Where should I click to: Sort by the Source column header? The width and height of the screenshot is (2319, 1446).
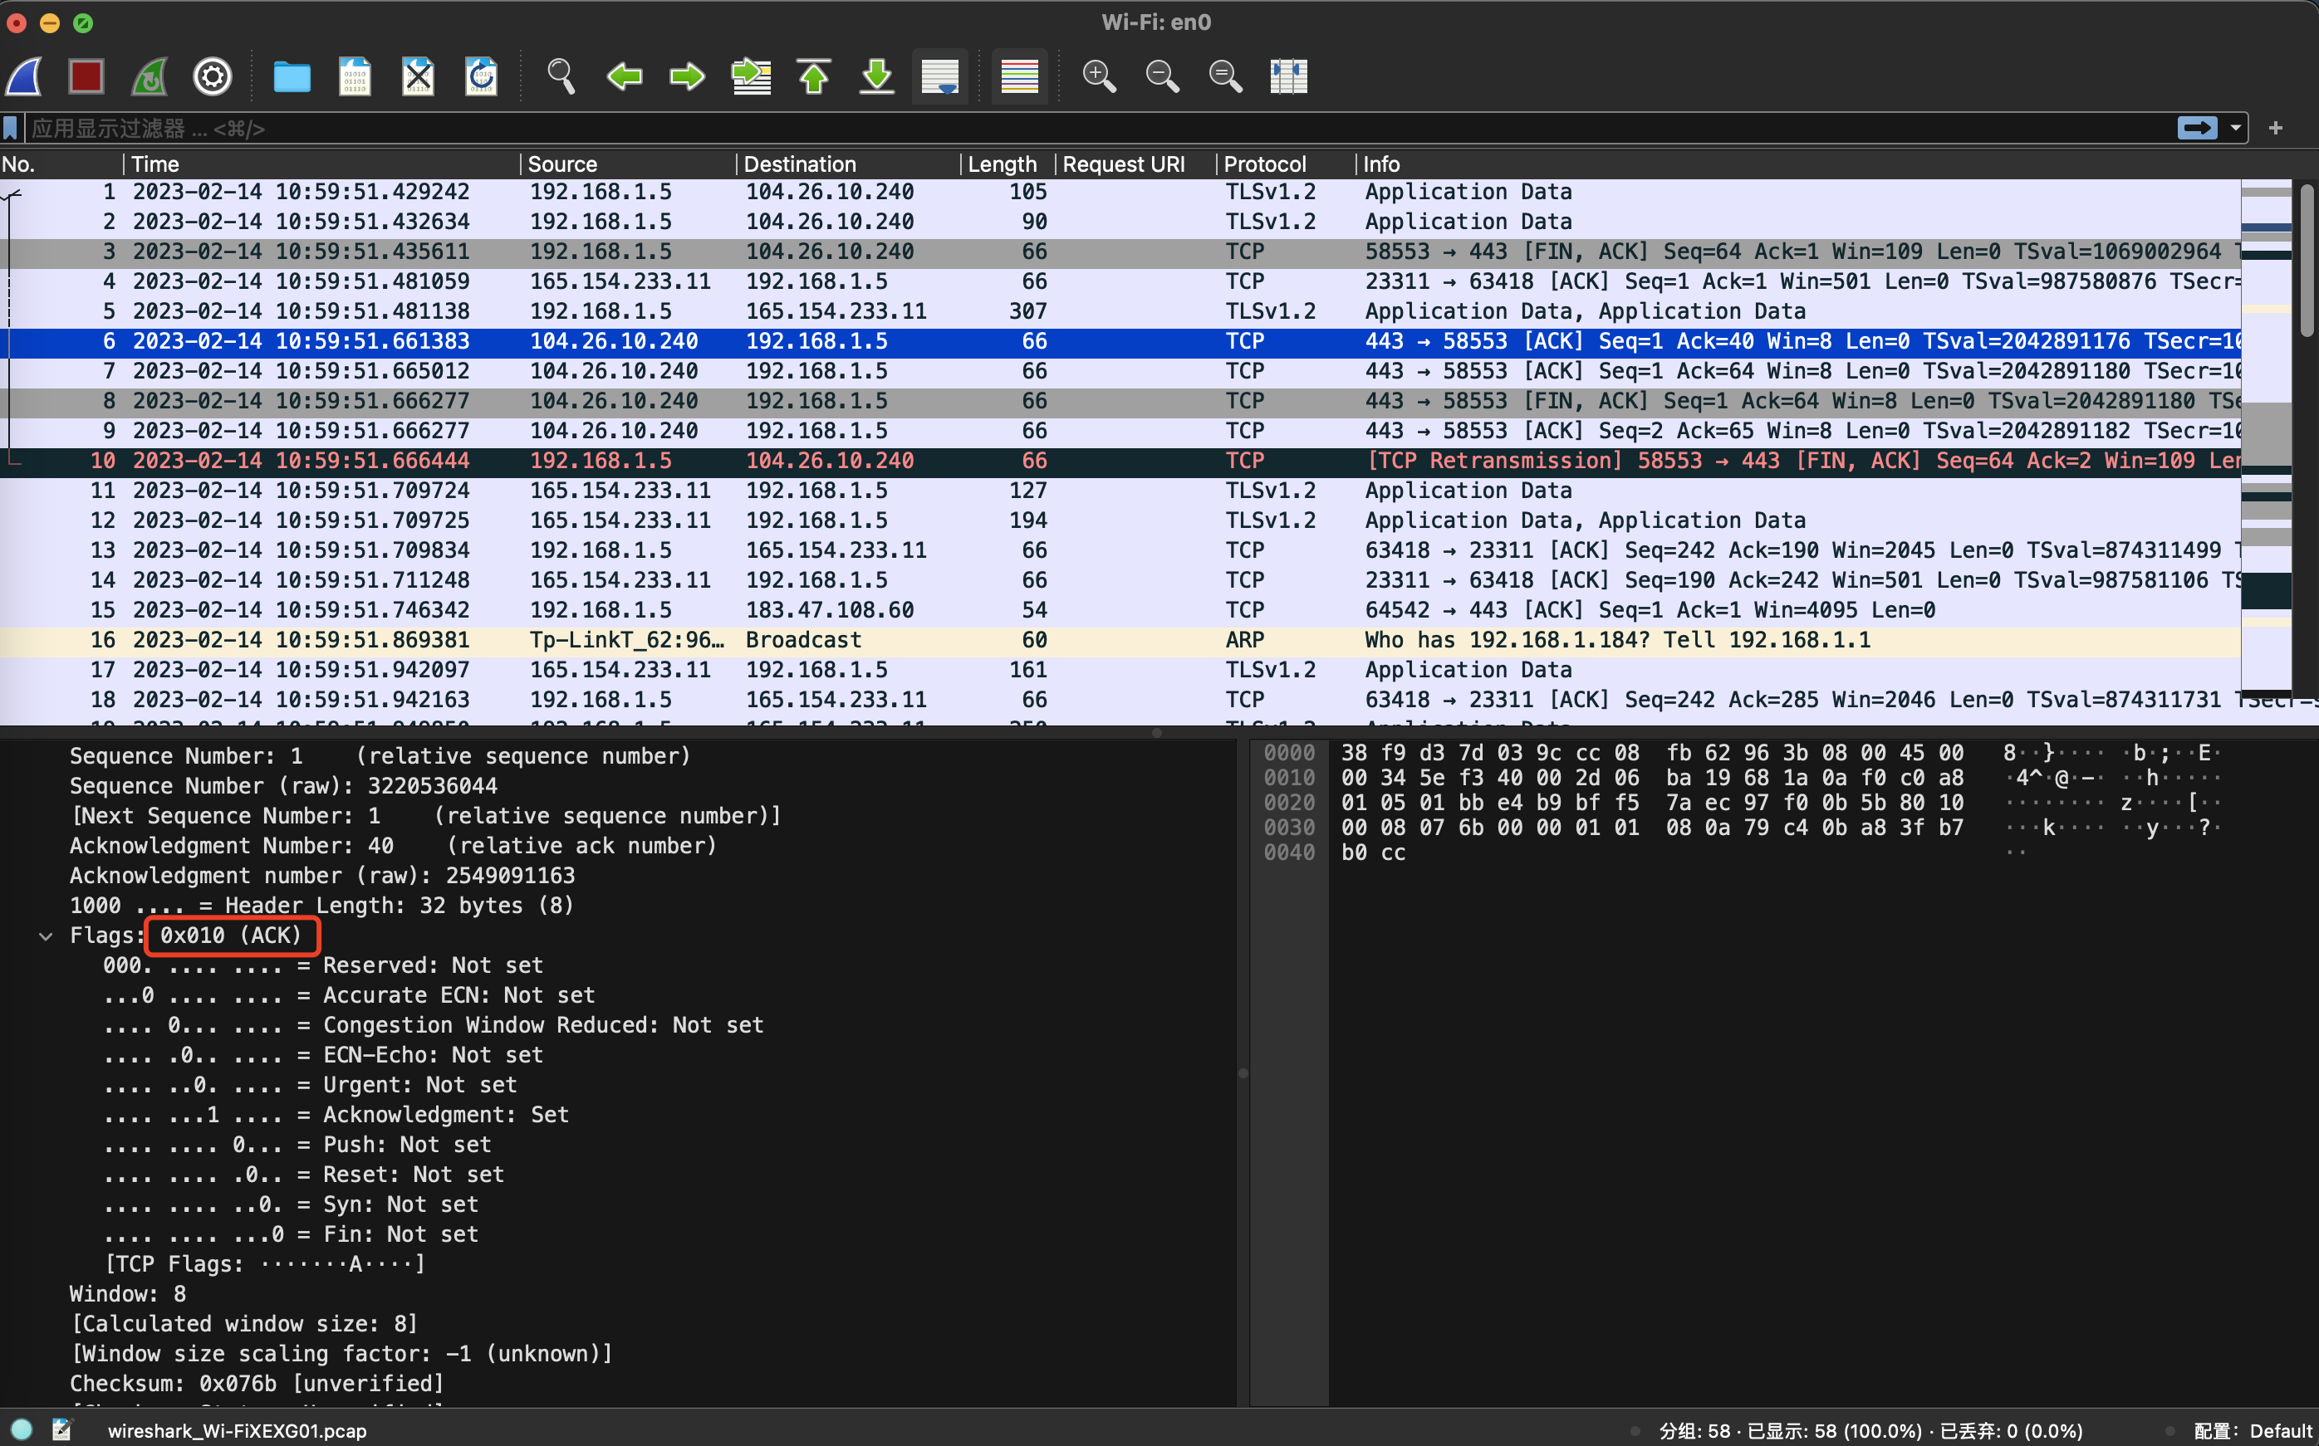(629, 164)
